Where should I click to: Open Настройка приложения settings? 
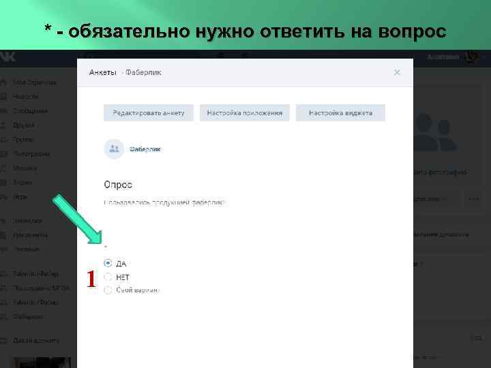click(245, 112)
